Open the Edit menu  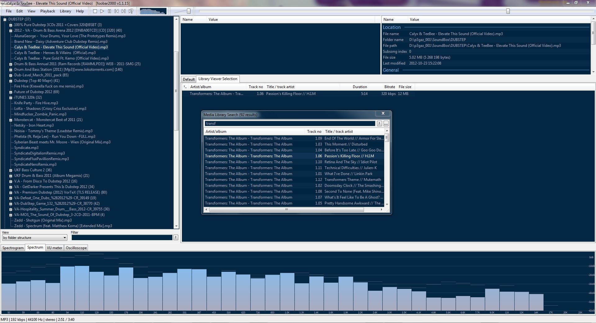(20, 11)
